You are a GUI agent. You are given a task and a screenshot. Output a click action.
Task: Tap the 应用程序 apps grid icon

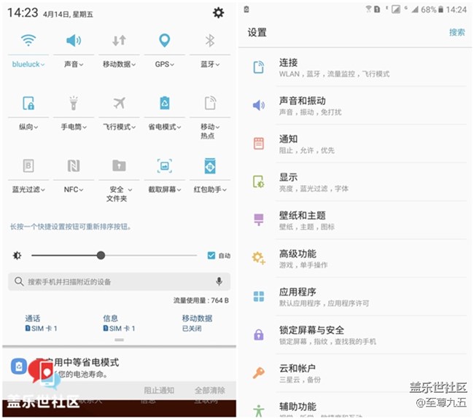point(258,297)
